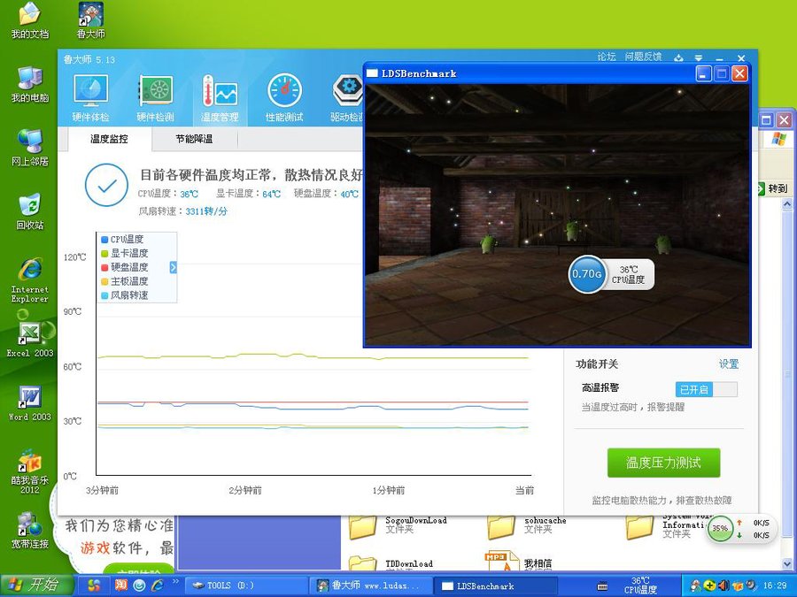Open the 性能测试 gauge icon
This screenshot has width=797, height=597.
[x=284, y=97]
